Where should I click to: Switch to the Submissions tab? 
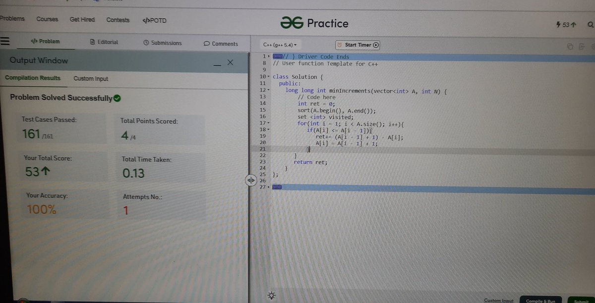163,43
